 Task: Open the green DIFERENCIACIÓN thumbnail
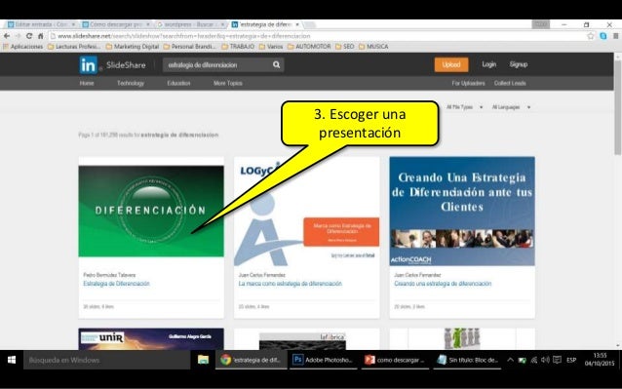[x=151, y=211]
